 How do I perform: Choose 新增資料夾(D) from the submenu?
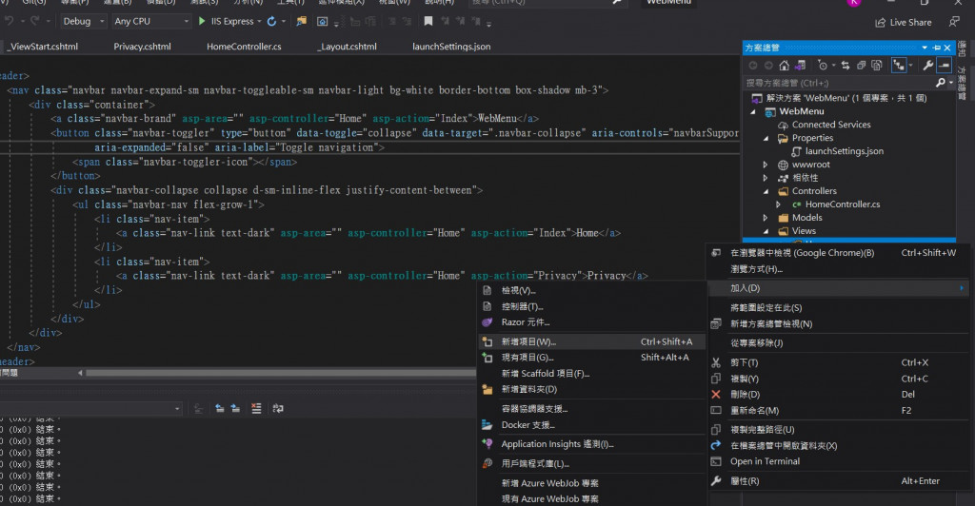tap(592, 389)
